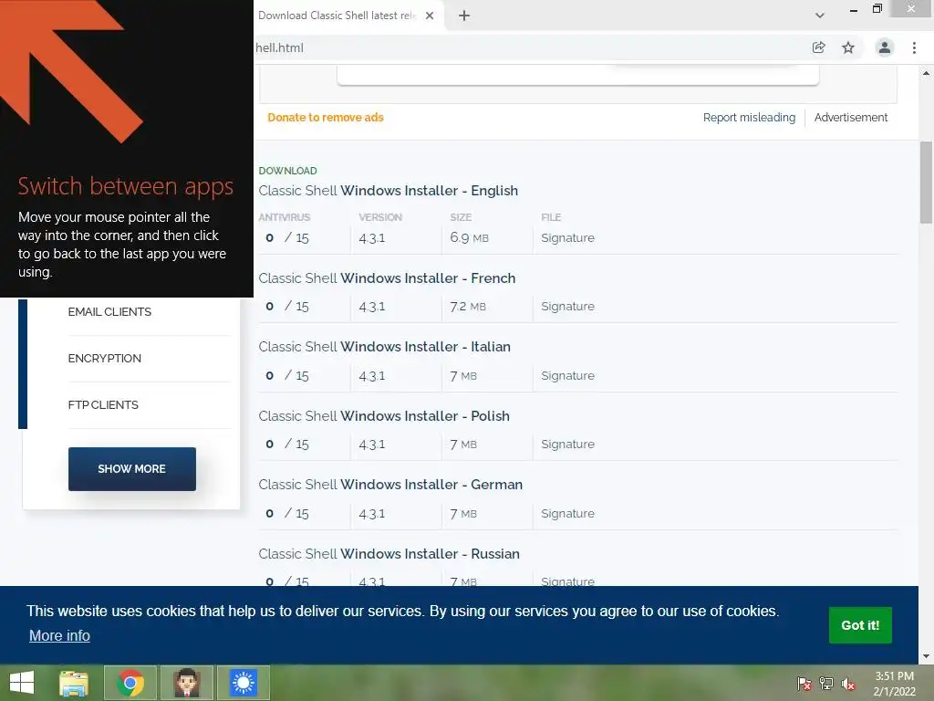Open Signature file for Italian installer

(567, 375)
